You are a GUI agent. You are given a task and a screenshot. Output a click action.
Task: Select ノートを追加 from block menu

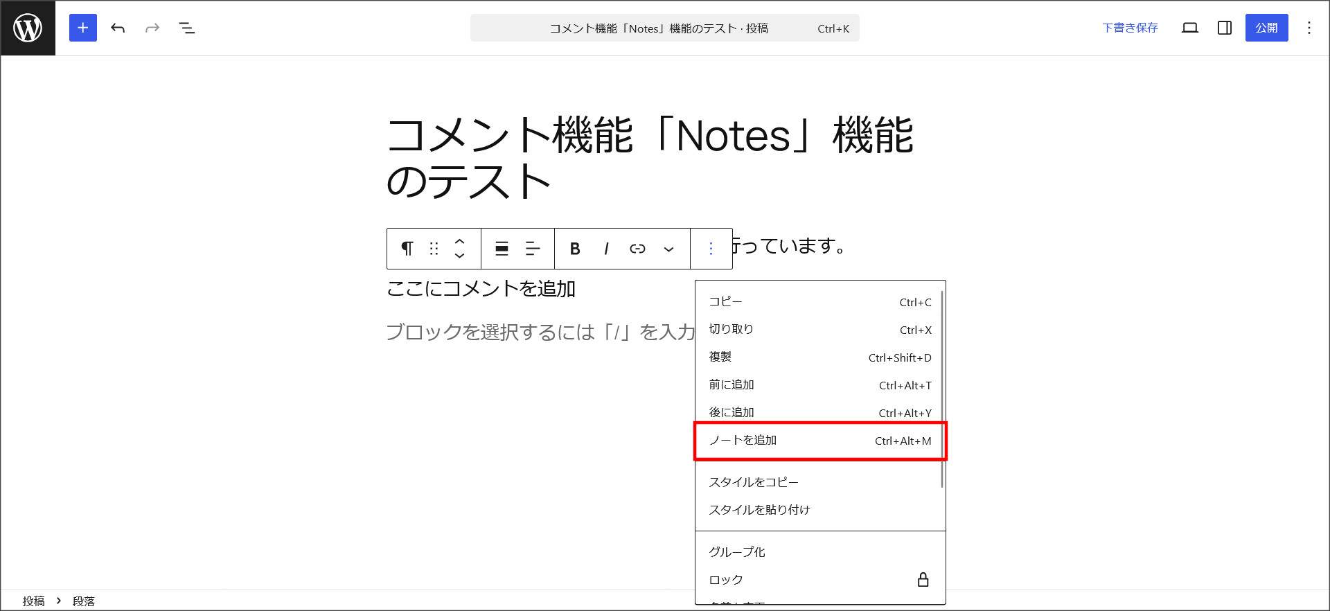[819, 441]
